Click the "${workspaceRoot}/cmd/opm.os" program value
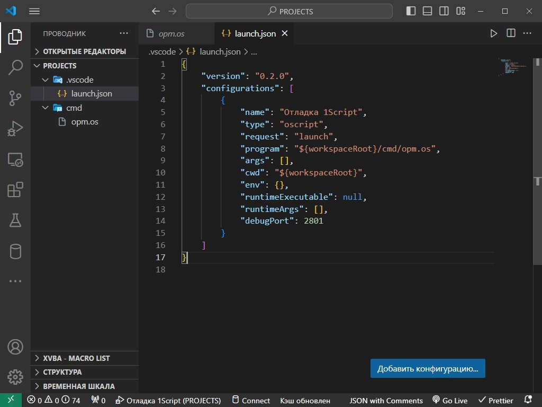Viewport: 542px width, 407px height. tap(365, 149)
